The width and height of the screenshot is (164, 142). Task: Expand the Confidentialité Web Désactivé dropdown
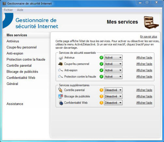click(x=113, y=103)
